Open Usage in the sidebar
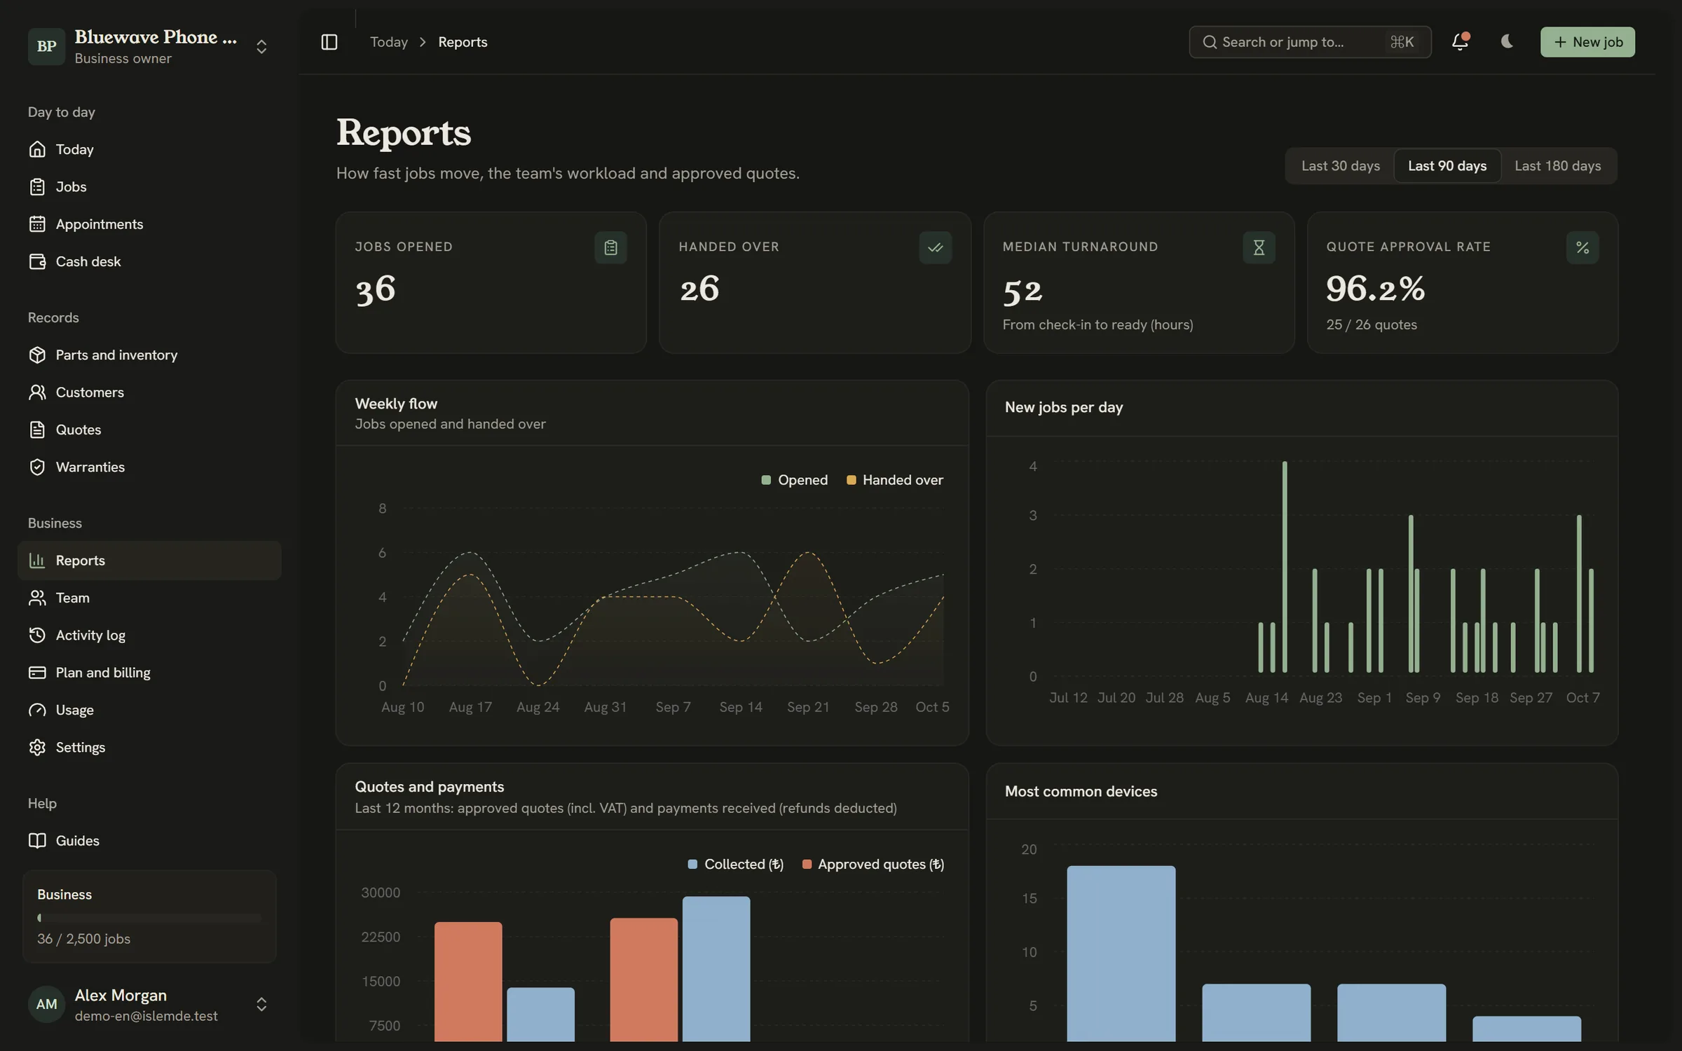 click(149, 710)
